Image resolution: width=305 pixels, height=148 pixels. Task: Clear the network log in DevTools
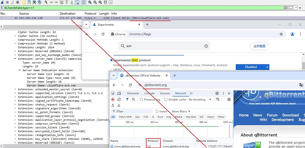pyautogui.click(x=119, y=100)
